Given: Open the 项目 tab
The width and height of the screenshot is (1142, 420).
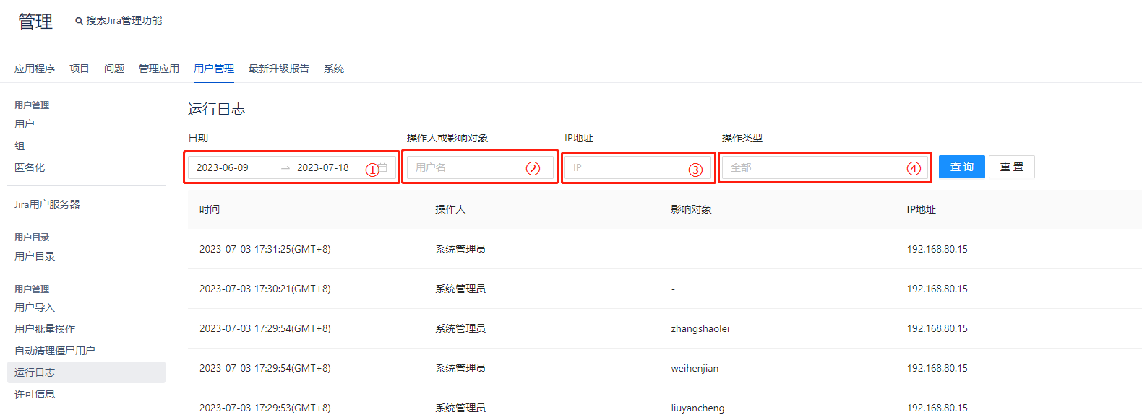Looking at the screenshot, I should coord(80,69).
